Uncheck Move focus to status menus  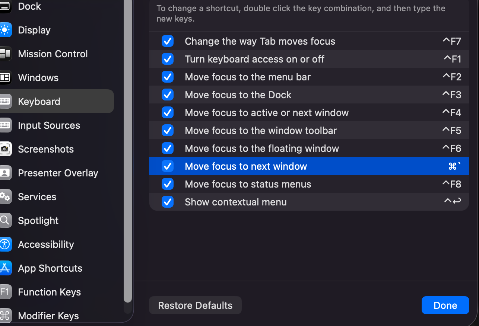pyautogui.click(x=168, y=184)
